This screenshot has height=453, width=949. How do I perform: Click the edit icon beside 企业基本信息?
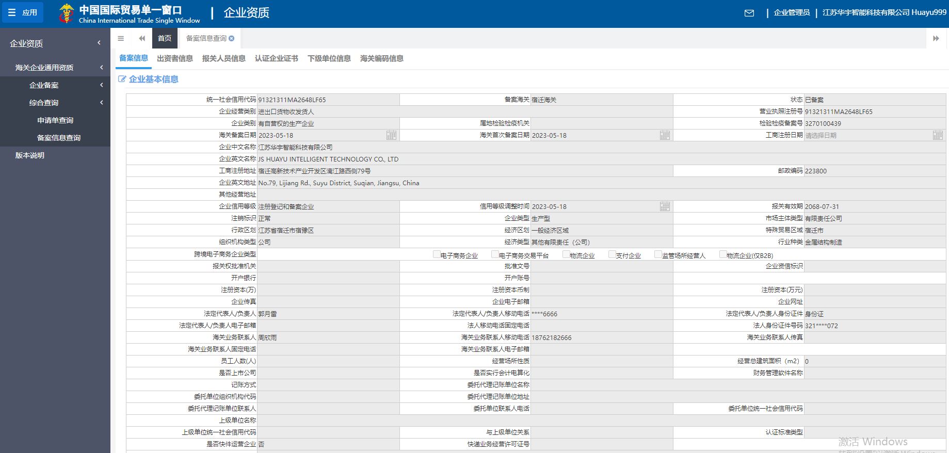point(122,79)
